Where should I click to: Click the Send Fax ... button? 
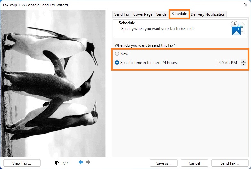(x=230, y=163)
